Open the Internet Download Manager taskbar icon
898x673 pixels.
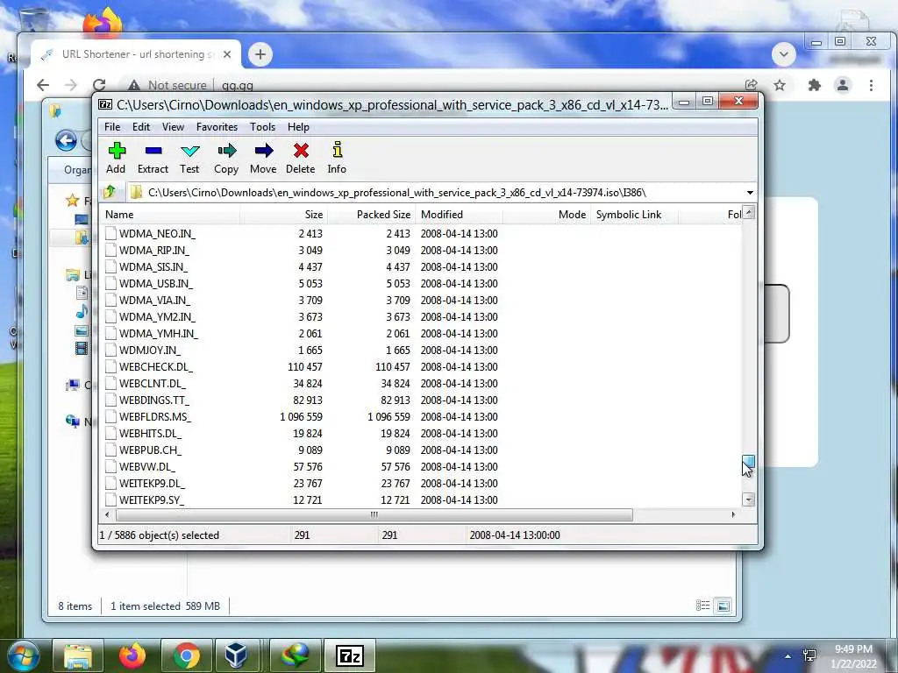click(x=295, y=655)
